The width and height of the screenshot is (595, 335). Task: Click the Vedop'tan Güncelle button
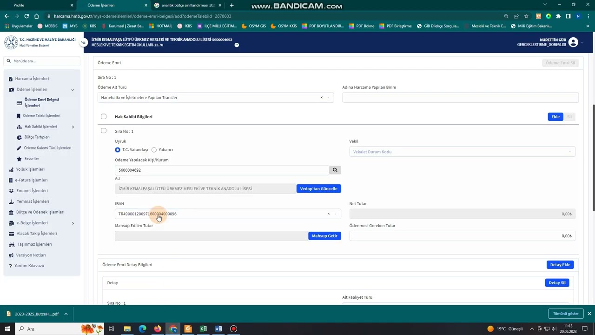point(319,189)
